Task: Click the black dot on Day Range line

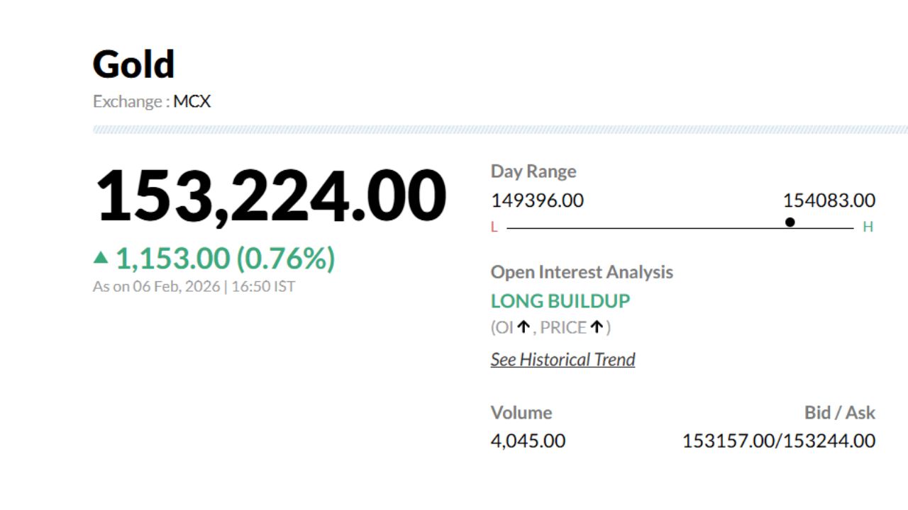Action: [x=790, y=222]
